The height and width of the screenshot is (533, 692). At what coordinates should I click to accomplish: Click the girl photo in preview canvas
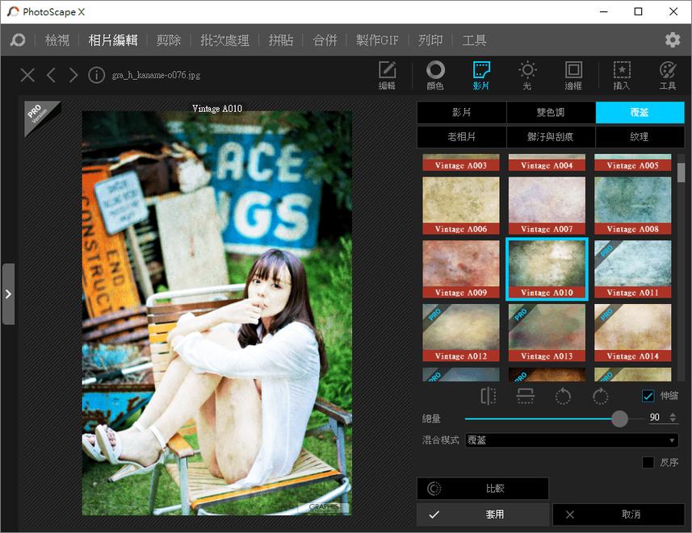coord(216,313)
